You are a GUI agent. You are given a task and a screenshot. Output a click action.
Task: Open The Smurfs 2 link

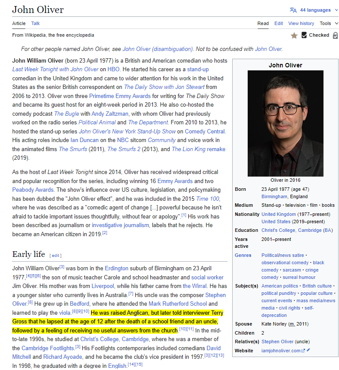coord(124,149)
